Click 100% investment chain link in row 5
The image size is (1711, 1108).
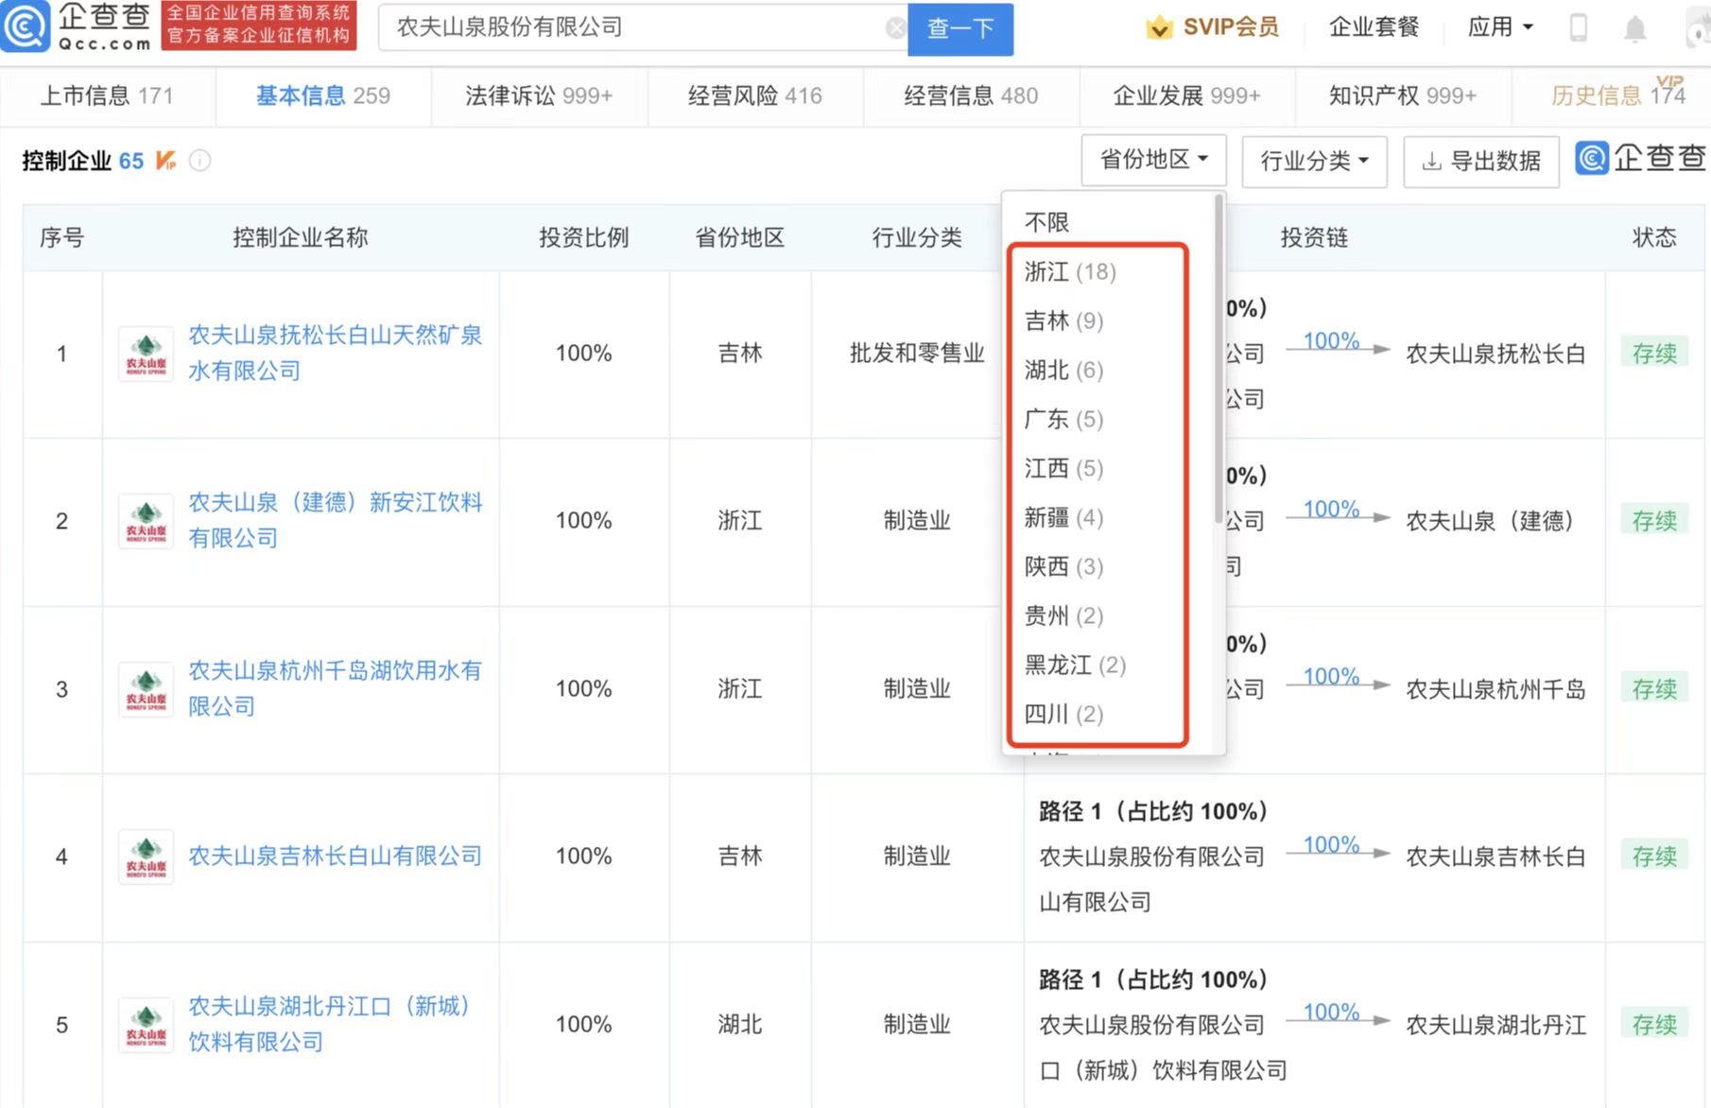pos(1331,1013)
